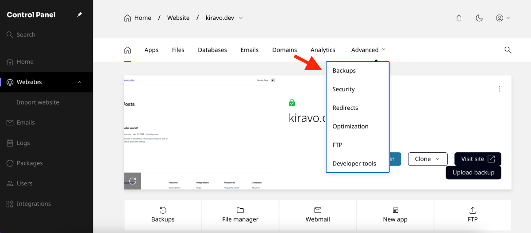Collapse the Websites sidebar section
The width and height of the screenshot is (531, 233).
point(79,82)
